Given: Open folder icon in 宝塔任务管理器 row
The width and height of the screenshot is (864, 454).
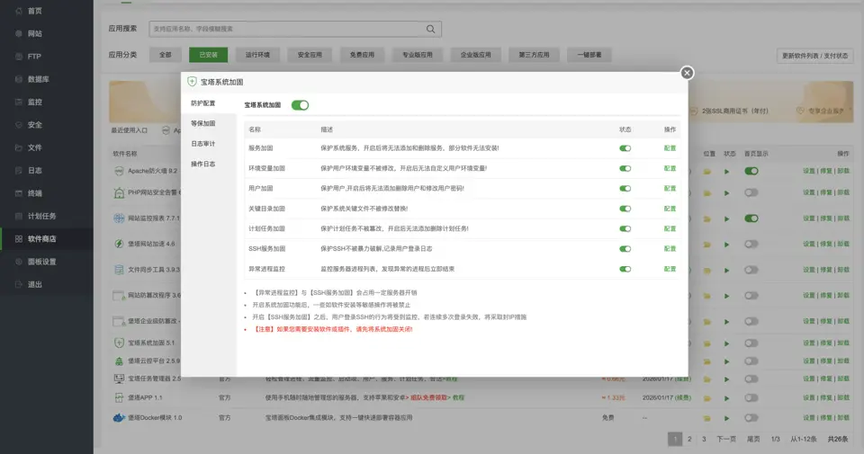Looking at the screenshot, I should point(707,379).
